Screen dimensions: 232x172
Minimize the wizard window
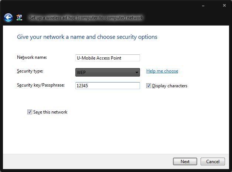coord(203,6)
